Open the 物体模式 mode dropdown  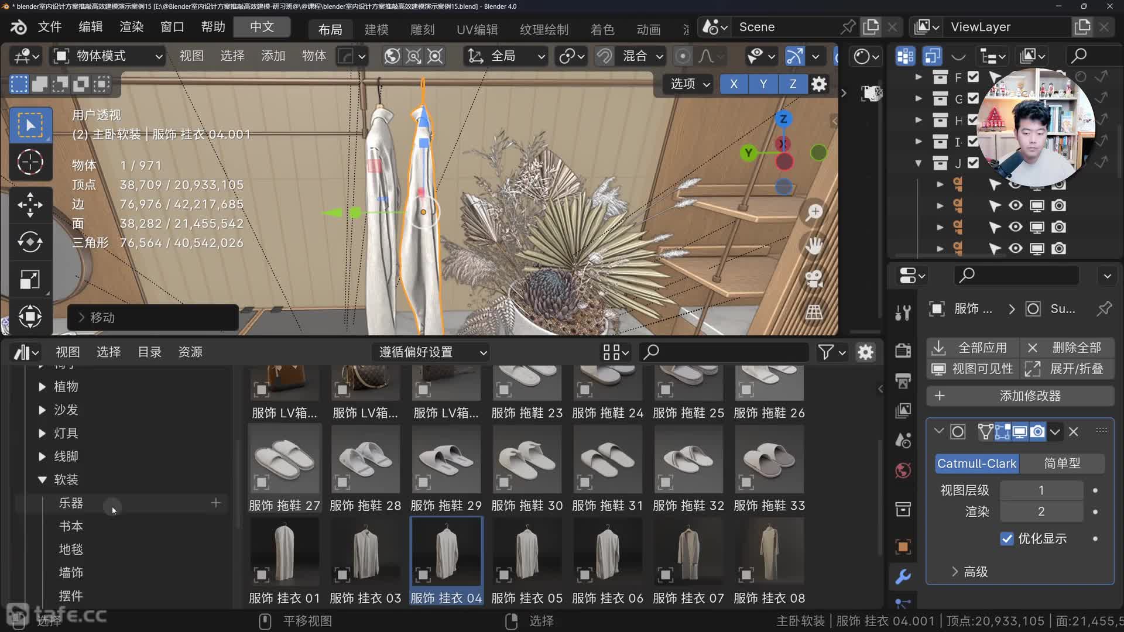[109, 56]
